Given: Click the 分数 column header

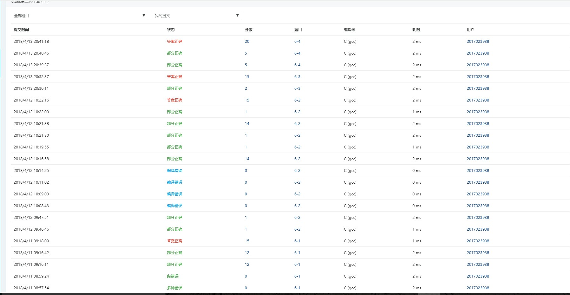Looking at the screenshot, I should point(249,30).
